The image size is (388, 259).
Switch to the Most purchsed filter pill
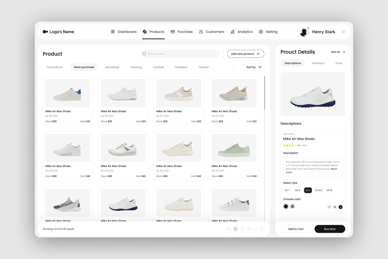click(x=84, y=67)
